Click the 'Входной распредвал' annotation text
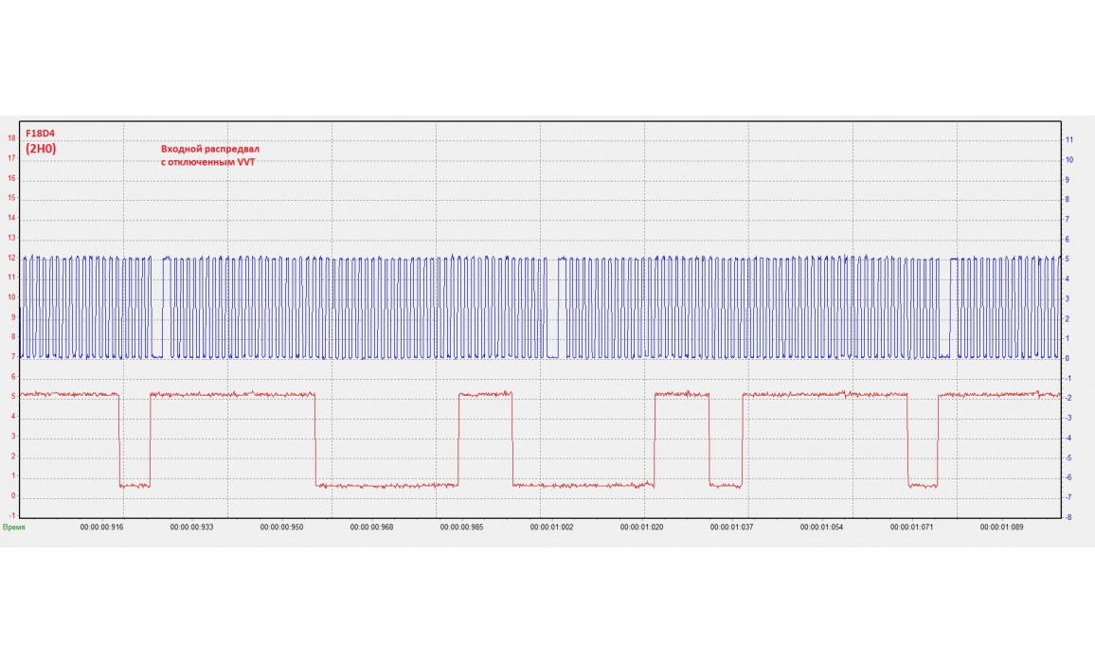Screen dimensions: 1095x663 point(209,150)
